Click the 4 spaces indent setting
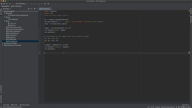This screenshot has width=192, height=108. click(x=157, y=107)
